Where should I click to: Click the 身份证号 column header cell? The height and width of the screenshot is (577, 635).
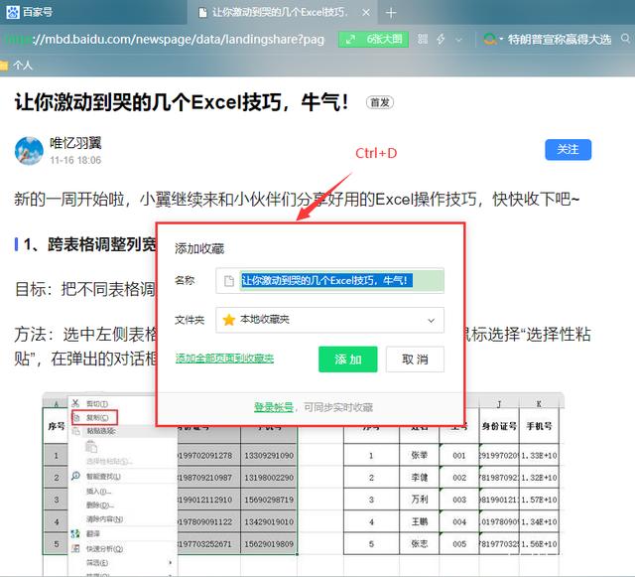click(x=499, y=426)
